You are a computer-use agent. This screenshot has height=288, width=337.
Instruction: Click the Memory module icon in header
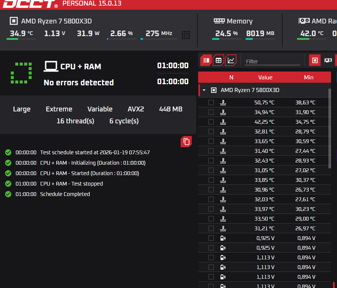coord(219,21)
